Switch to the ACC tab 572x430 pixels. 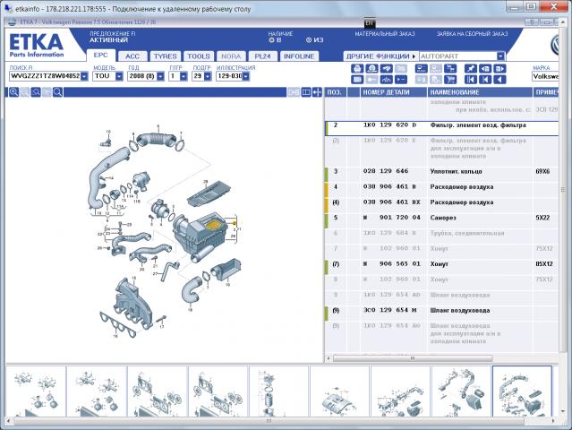pos(132,56)
